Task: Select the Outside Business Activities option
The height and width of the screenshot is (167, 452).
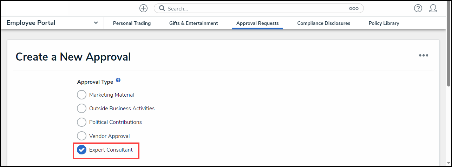Action: (x=81, y=109)
